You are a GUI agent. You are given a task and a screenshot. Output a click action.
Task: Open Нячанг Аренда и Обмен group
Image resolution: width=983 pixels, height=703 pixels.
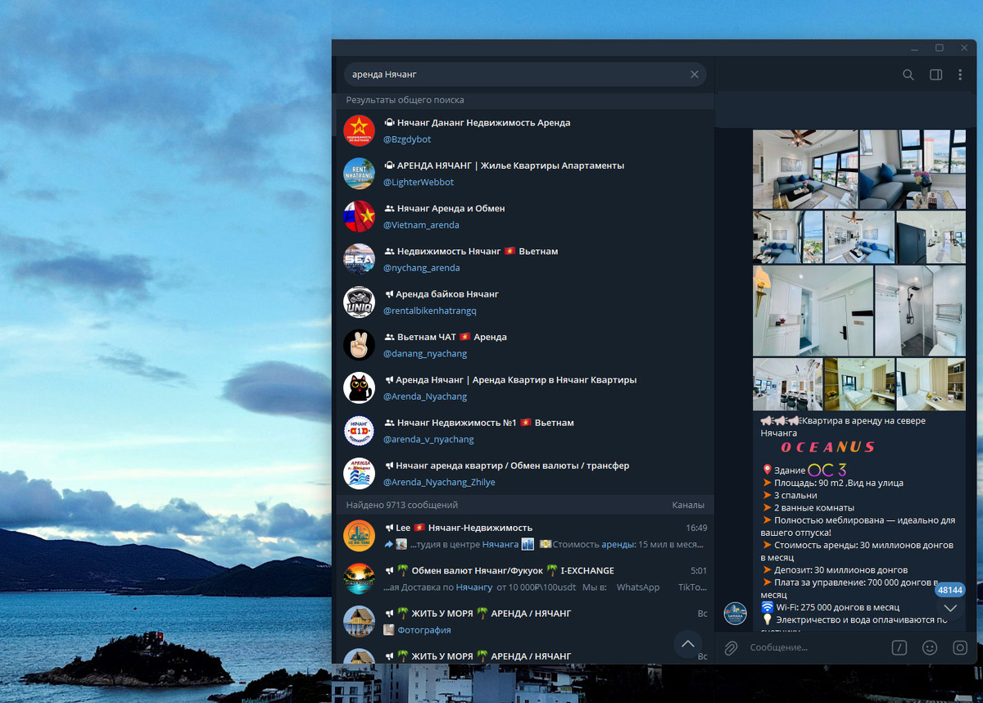(x=525, y=216)
